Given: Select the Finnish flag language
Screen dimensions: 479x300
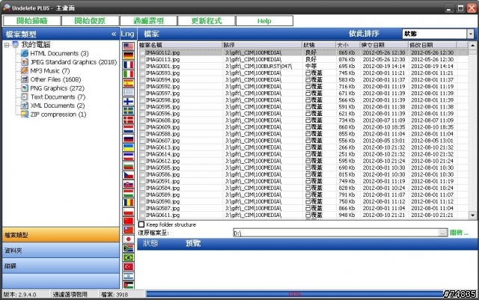Looking at the screenshot, I should coord(128,102).
